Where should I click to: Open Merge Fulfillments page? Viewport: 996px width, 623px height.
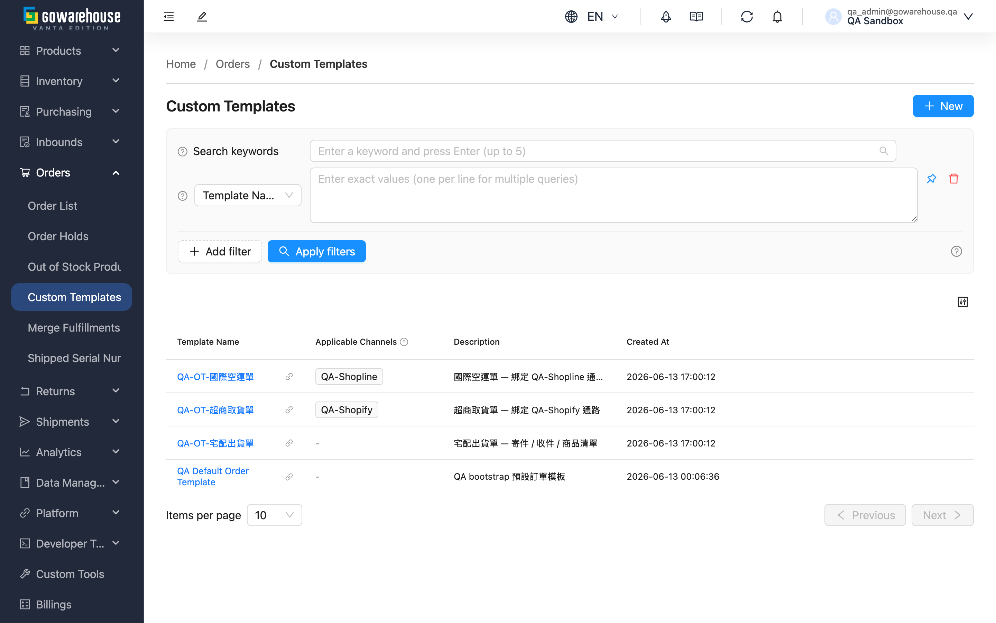point(72,328)
